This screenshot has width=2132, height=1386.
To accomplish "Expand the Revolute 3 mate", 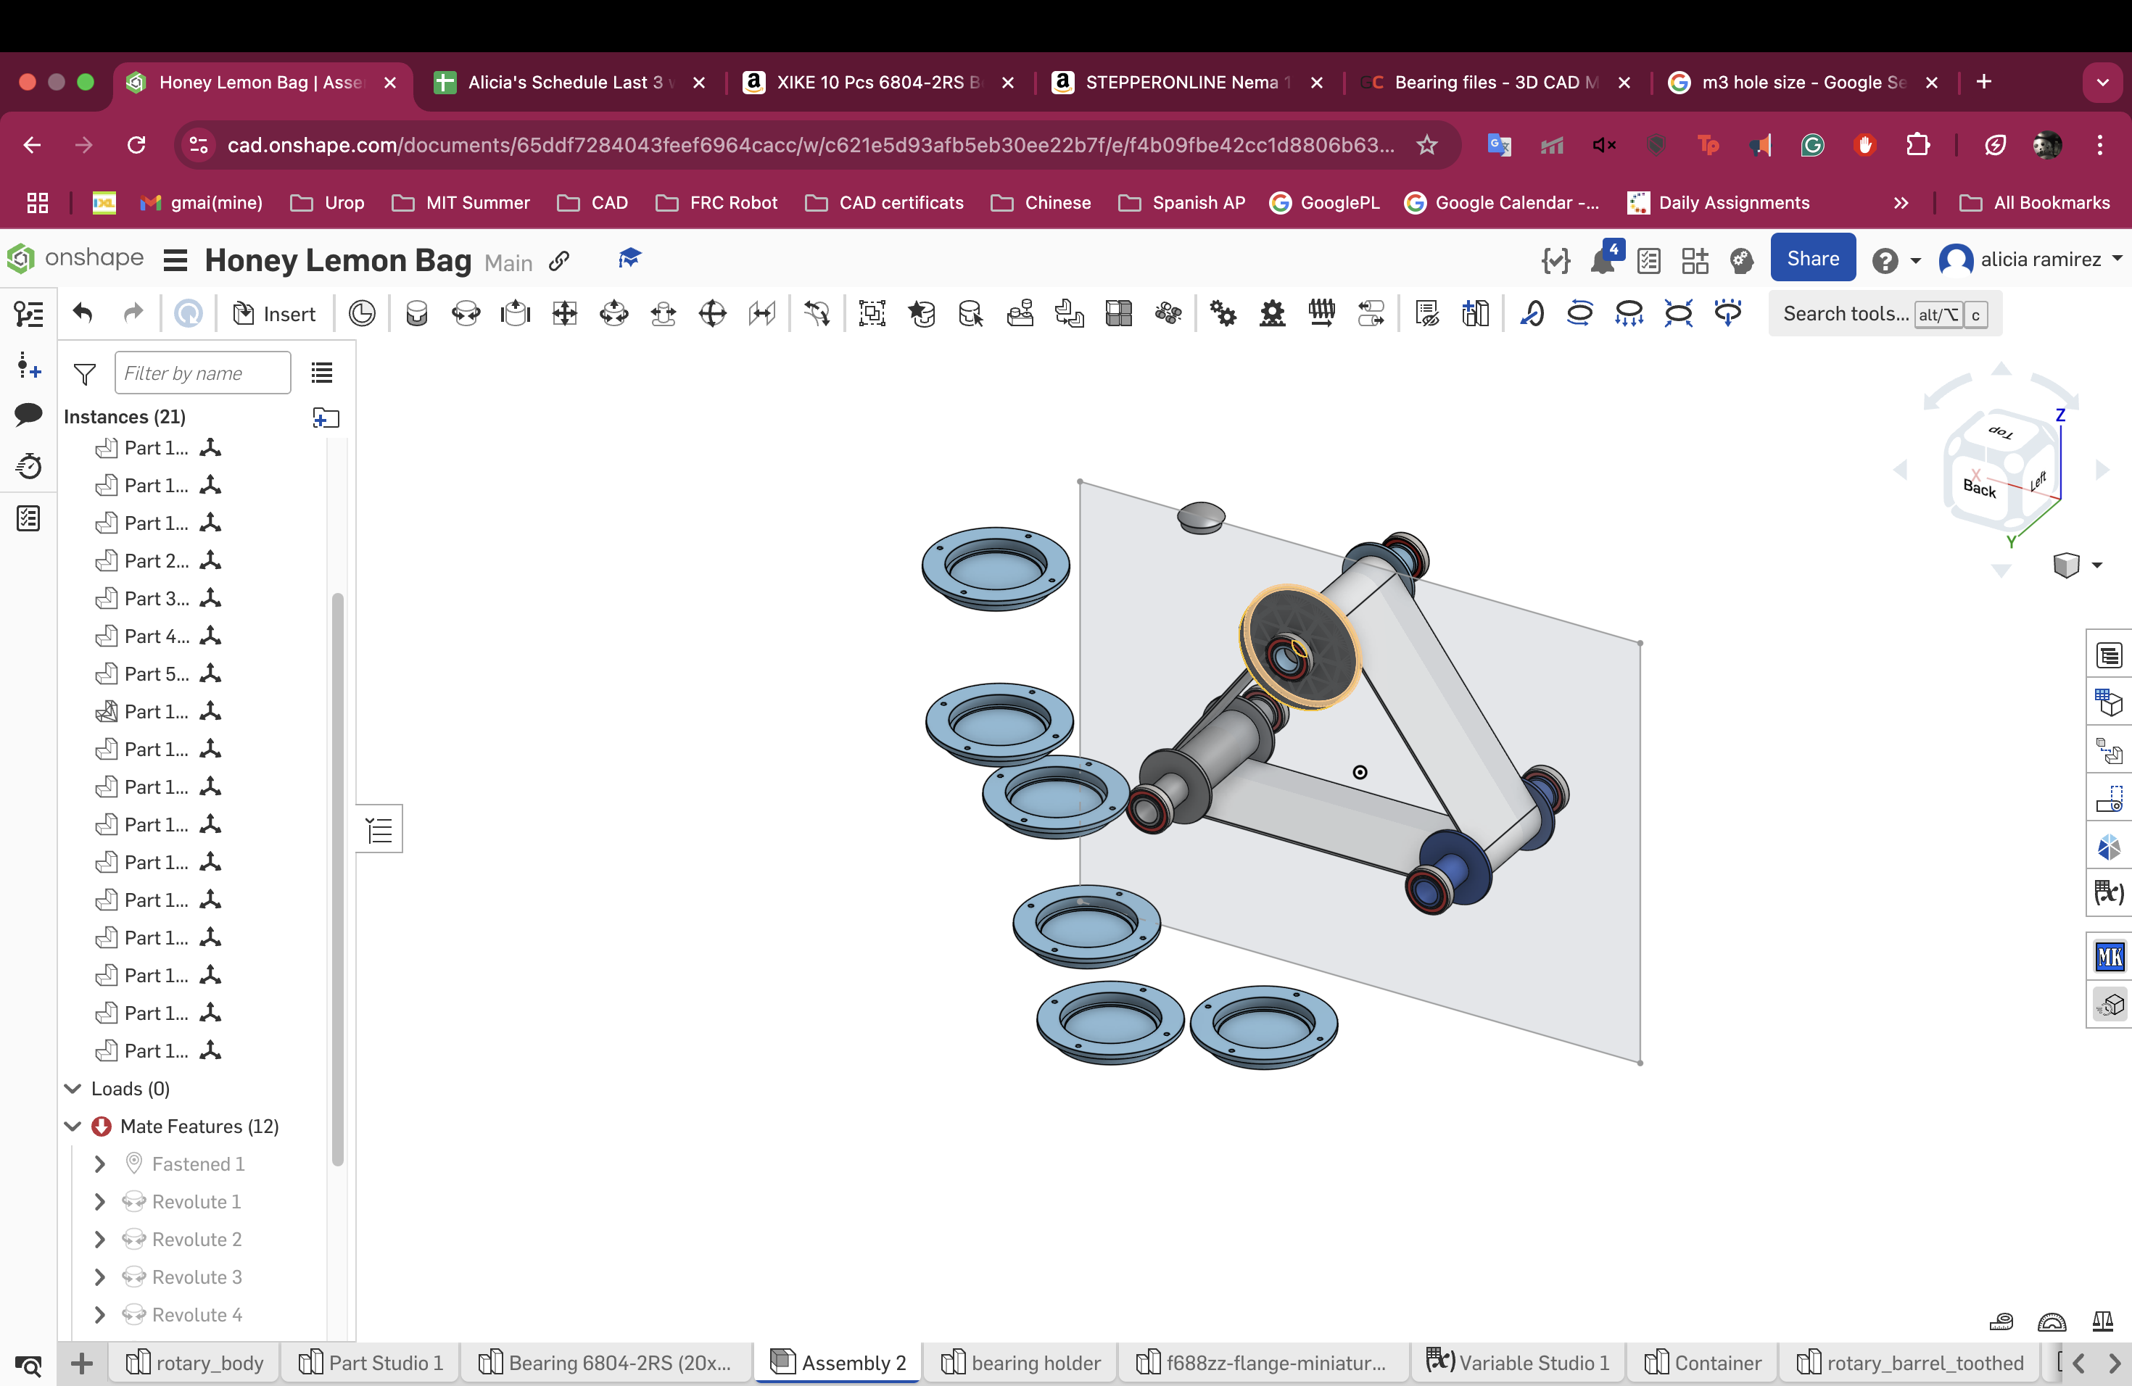I will [100, 1277].
